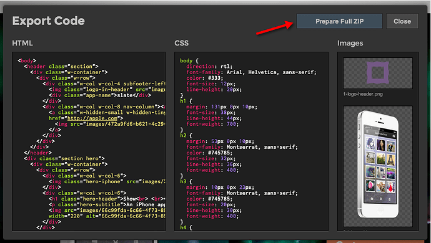Viewport: 431px width, 243px height.
Task: Click the hero-subtitle paragraph line
Action: (x=107, y=204)
